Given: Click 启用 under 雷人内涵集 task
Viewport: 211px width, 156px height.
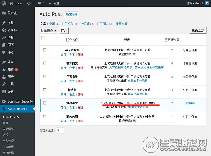Looking at the screenshot, I should click(63, 55).
